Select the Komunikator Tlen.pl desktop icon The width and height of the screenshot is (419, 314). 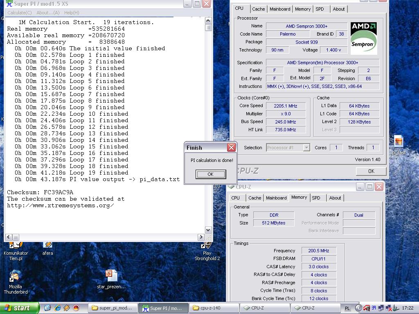pos(16,251)
